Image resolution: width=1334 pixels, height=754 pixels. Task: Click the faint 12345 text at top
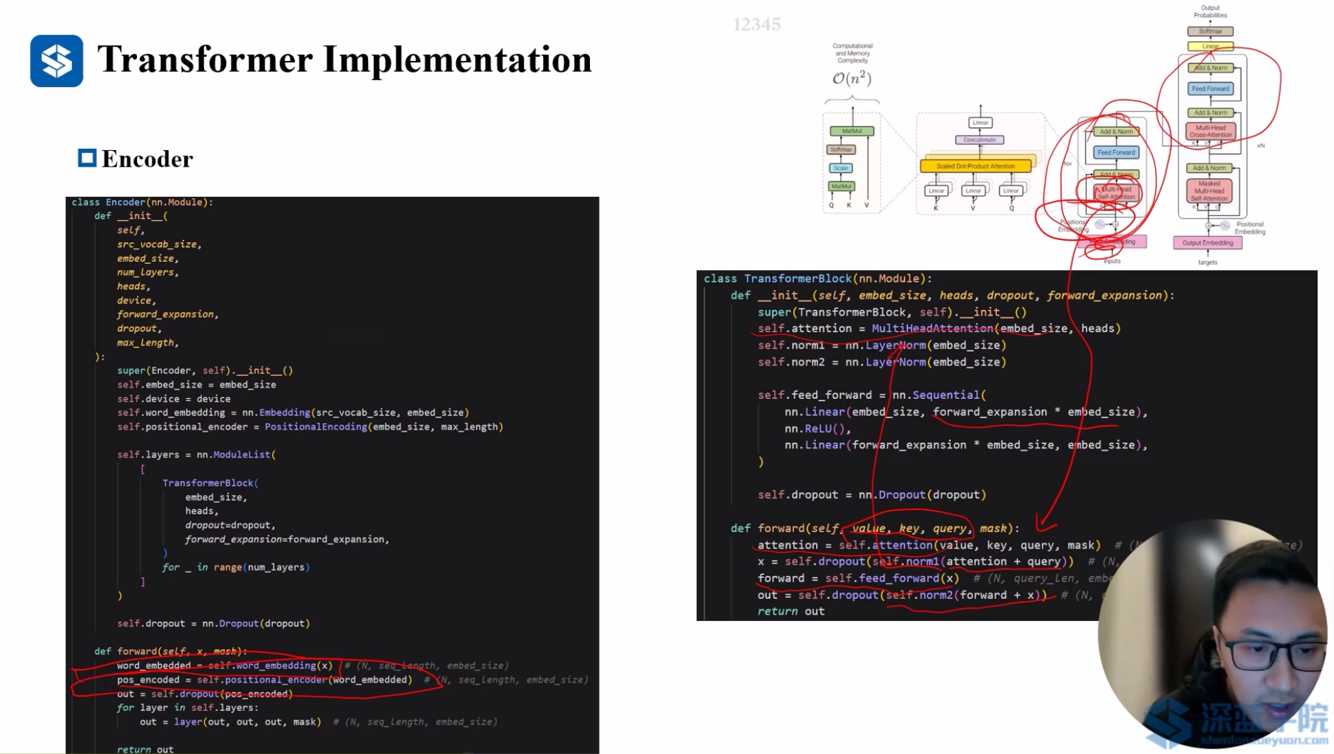tap(756, 25)
